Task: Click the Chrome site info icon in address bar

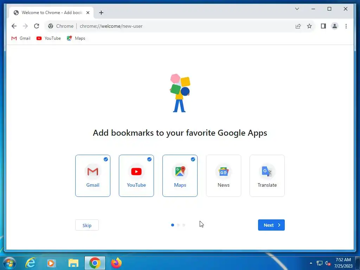Action: (51, 26)
